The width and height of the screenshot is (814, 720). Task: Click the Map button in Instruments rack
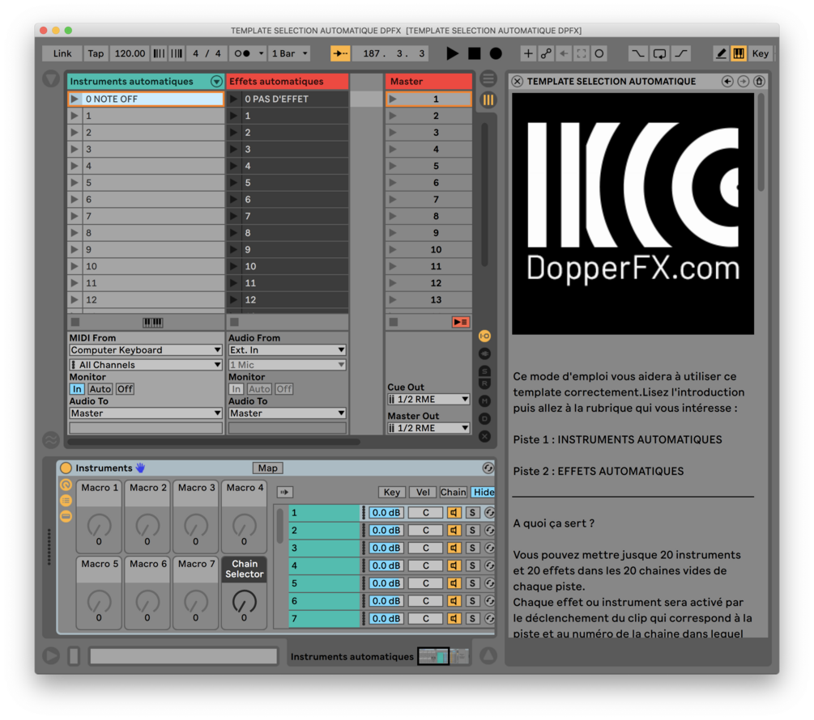tap(268, 468)
